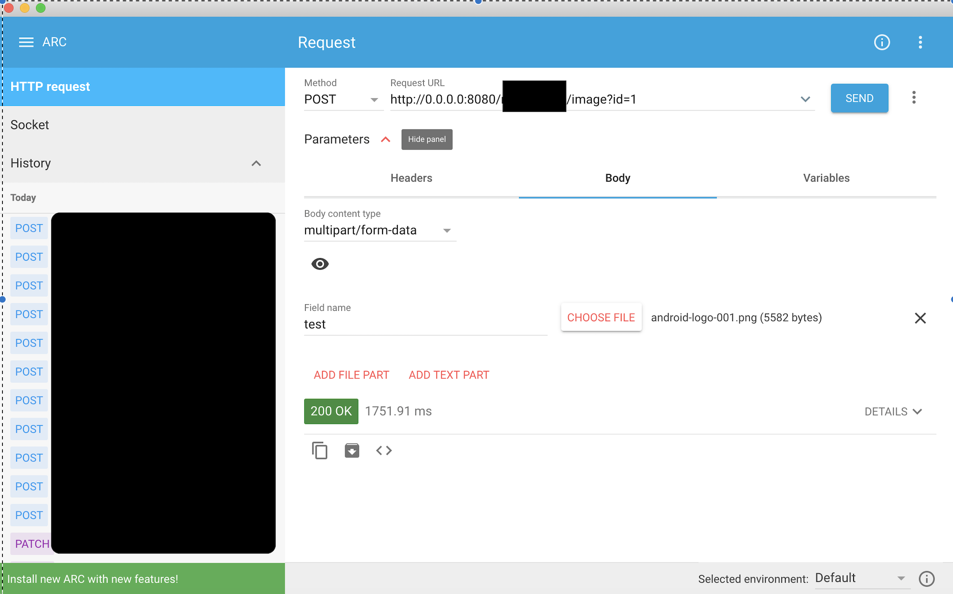Collapse the History section

tap(256, 163)
